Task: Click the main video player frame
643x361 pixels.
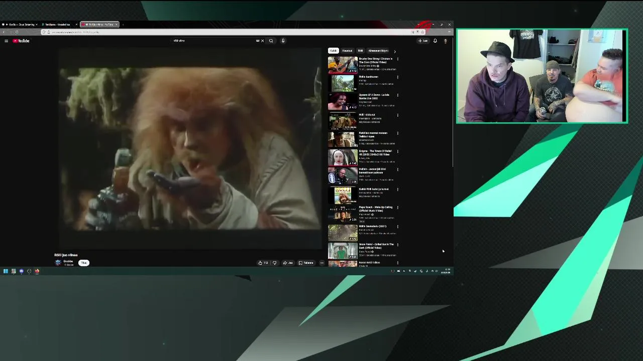Action: coord(189,149)
